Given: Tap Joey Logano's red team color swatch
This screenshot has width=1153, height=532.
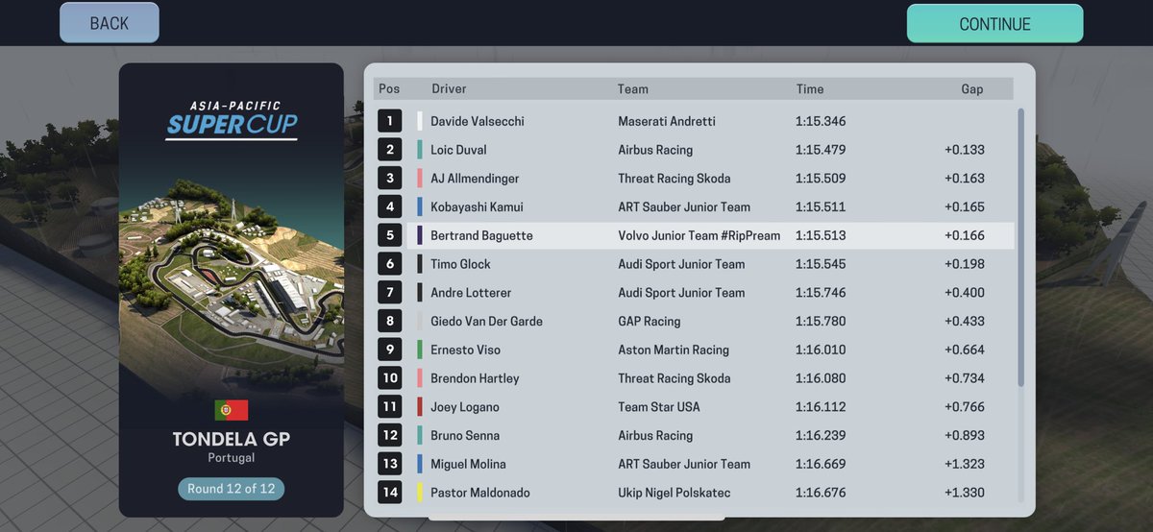Looking at the screenshot, I should click(x=420, y=407).
